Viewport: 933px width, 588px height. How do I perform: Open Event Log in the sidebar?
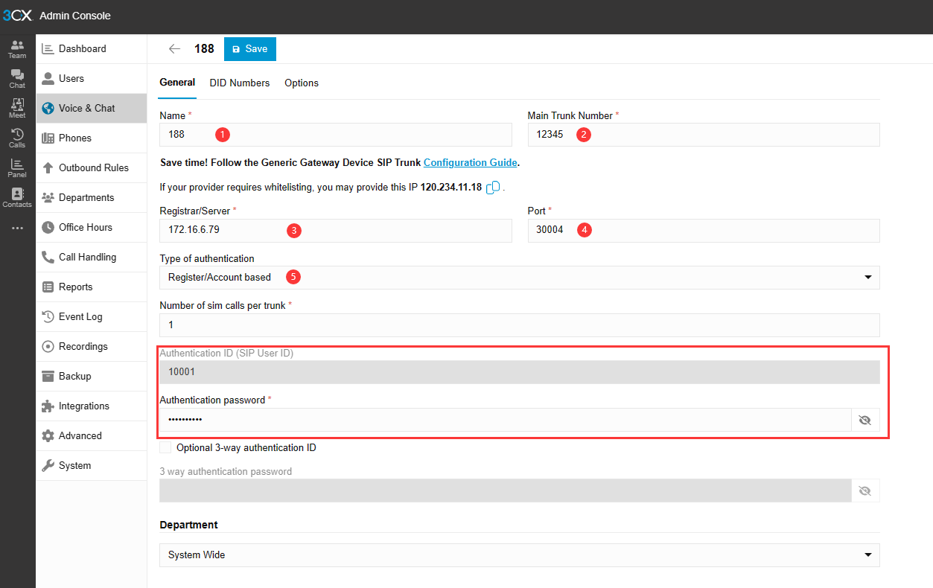(92, 317)
